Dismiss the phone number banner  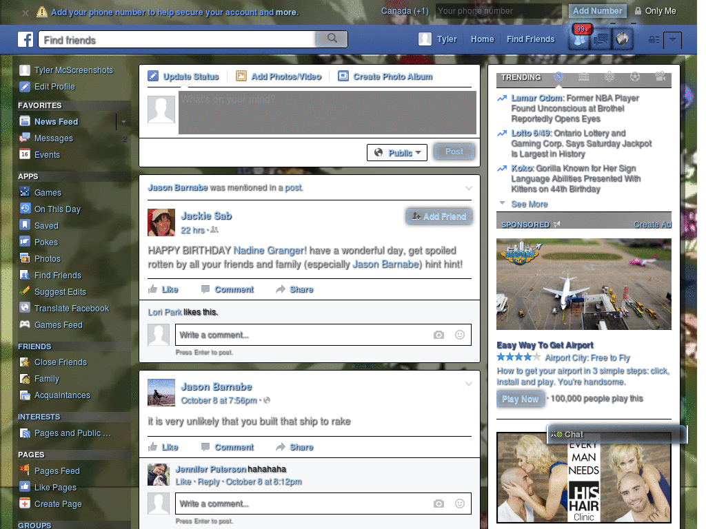[x=26, y=12]
